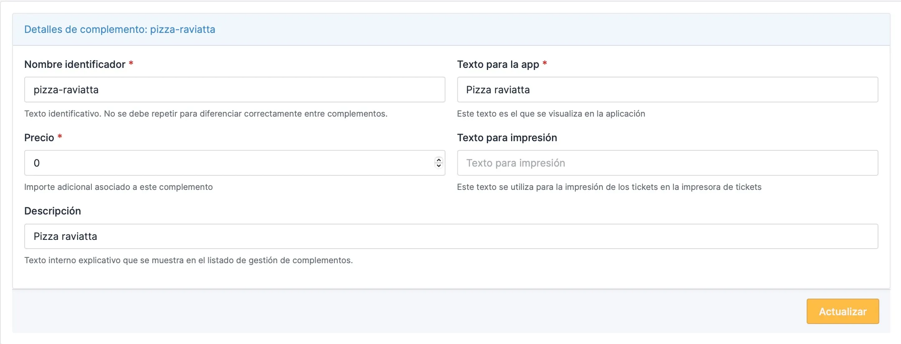Click the red asterisk next to Precio
901x344 pixels.
point(60,137)
